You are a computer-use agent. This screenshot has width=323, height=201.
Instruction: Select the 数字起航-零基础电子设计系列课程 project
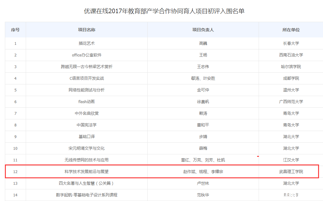(87, 195)
